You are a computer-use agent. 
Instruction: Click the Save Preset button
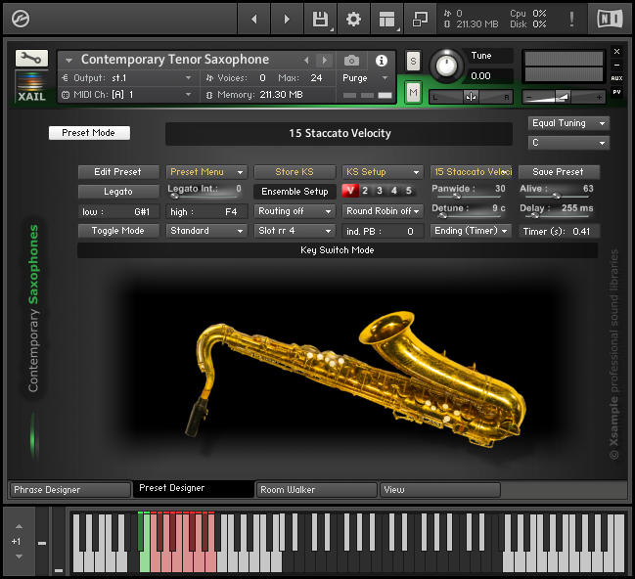559,172
